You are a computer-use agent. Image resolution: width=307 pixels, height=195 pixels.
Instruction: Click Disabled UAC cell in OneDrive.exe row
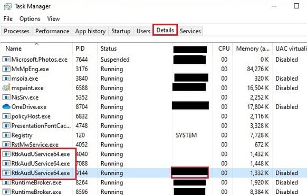pos(286,106)
